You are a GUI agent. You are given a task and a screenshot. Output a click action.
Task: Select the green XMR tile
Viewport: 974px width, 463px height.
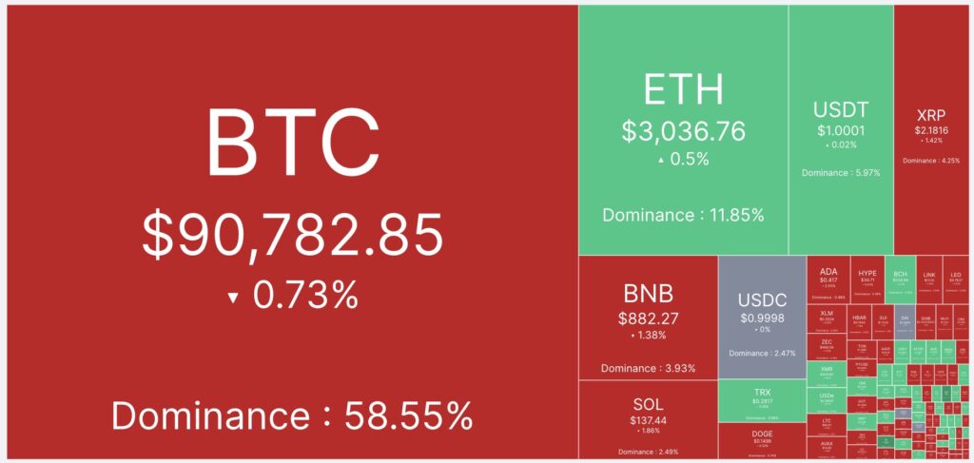826,372
